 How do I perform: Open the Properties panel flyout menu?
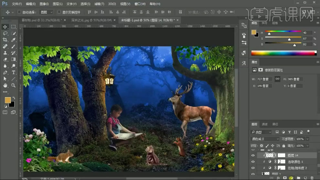click(x=318, y=62)
